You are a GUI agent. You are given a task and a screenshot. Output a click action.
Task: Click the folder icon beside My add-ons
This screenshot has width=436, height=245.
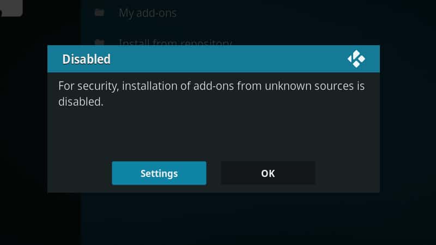(99, 13)
